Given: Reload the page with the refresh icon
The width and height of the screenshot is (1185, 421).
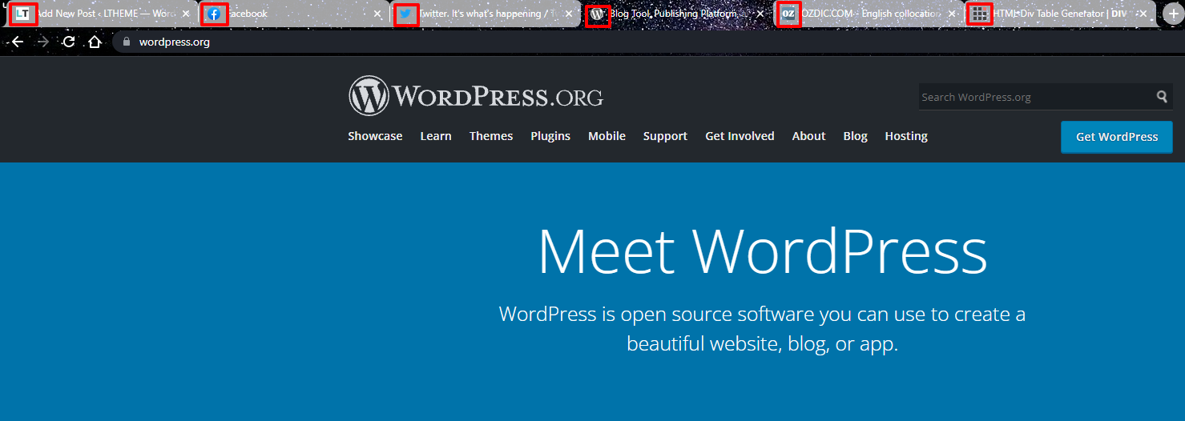Looking at the screenshot, I should tap(69, 42).
